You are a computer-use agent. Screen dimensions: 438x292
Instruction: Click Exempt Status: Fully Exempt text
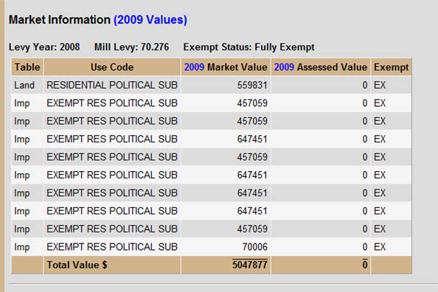[249, 47]
